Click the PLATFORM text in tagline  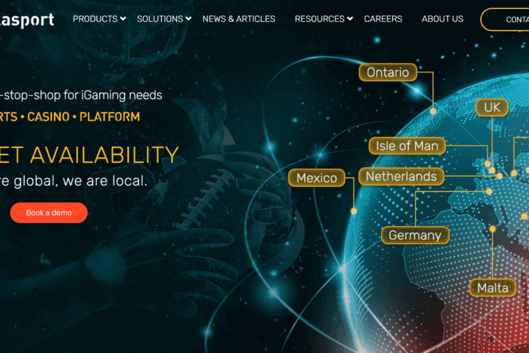click(x=110, y=117)
